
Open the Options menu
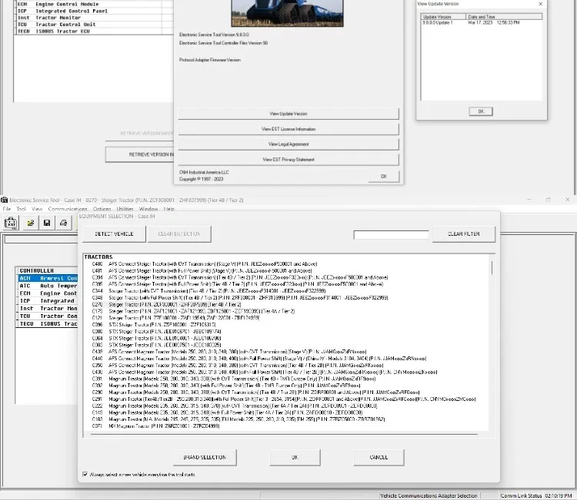click(102, 209)
